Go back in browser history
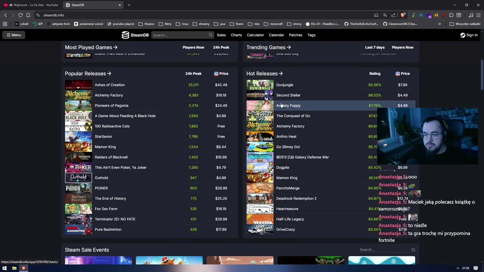The height and width of the screenshot is (272, 484). coord(5,15)
